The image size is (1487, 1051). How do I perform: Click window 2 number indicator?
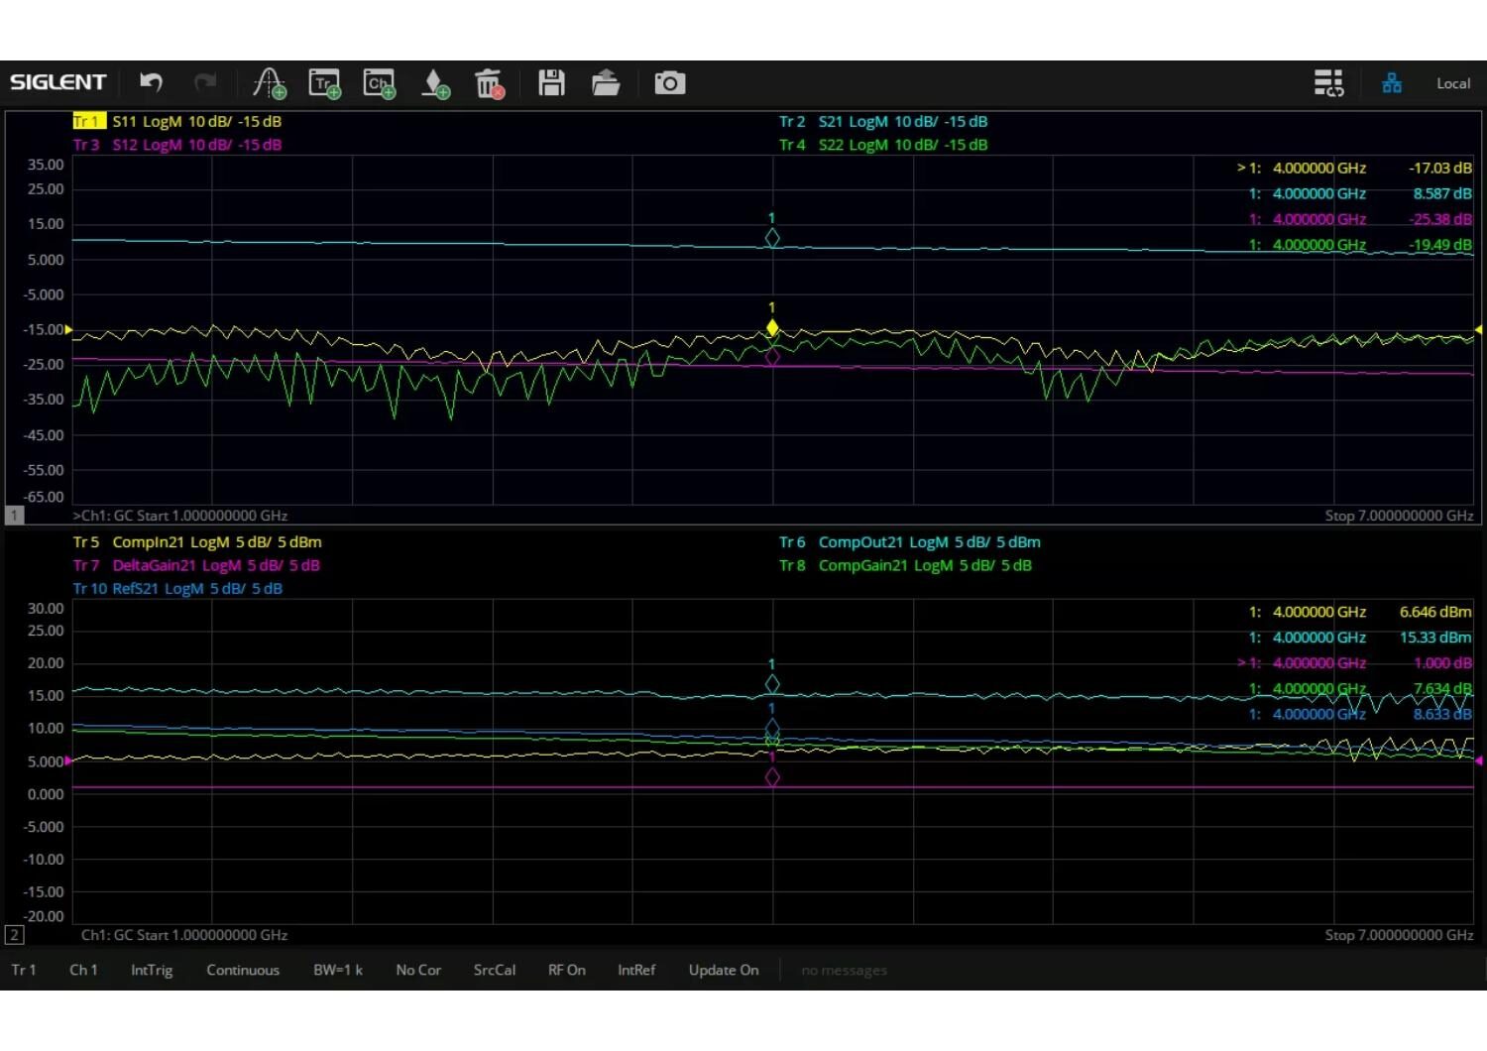point(14,935)
